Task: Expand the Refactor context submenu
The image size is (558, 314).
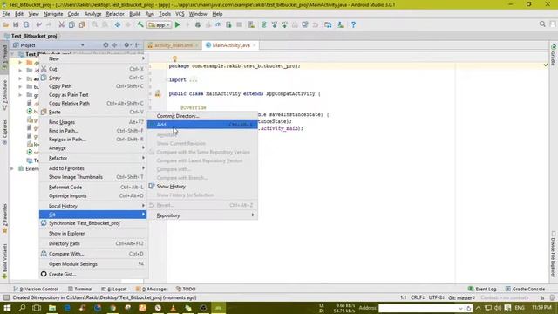Action: point(93,158)
